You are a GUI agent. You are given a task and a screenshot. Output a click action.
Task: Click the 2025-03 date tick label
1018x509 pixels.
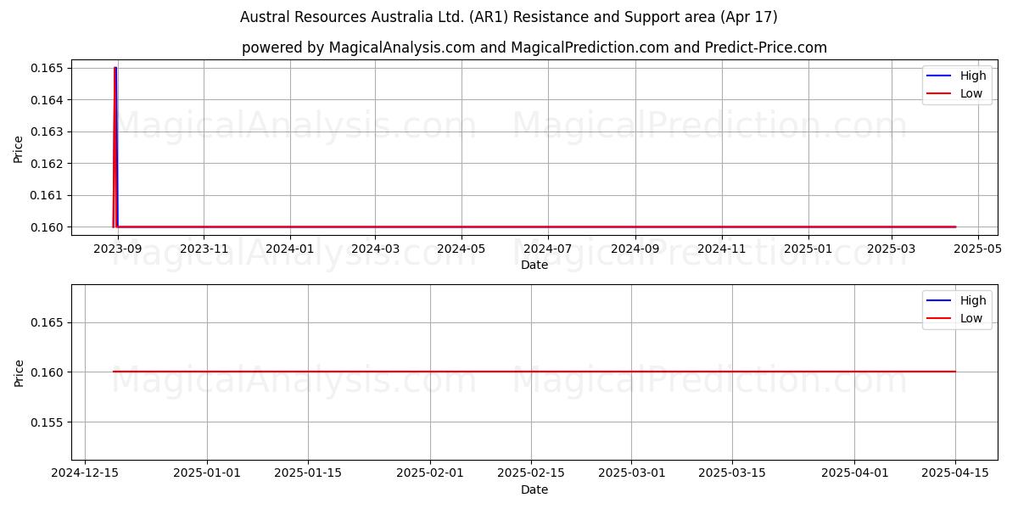[892, 249]
